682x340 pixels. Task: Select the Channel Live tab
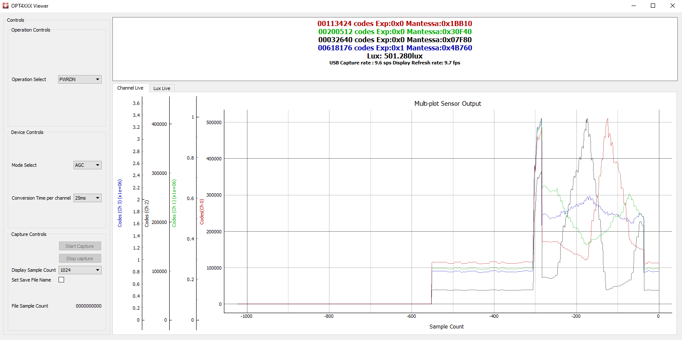tap(130, 88)
